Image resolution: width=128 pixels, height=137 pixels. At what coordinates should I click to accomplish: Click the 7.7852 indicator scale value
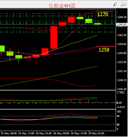click(121, 93)
